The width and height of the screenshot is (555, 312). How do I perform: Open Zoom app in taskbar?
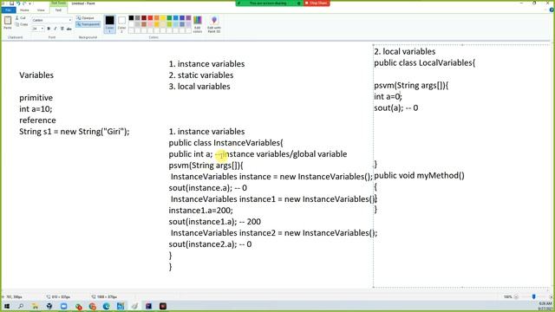pos(63,306)
